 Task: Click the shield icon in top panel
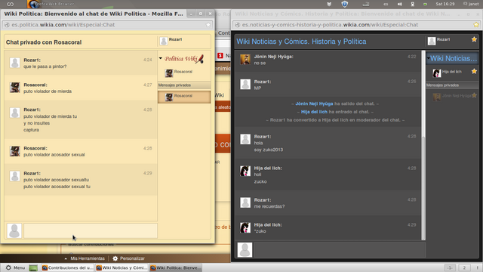tap(345, 4)
